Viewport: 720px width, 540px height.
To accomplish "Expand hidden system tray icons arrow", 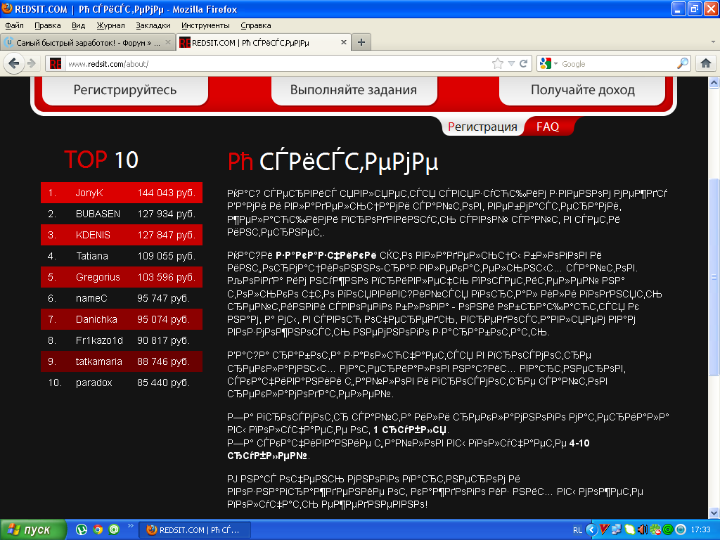I will click(x=591, y=529).
